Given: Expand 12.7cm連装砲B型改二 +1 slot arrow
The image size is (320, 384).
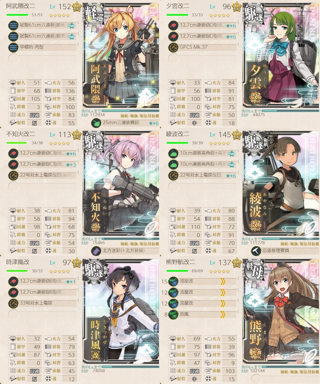Looking at the screenshot, I should (x=78, y=279).
